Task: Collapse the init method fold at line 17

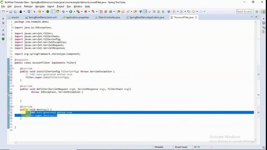Action: pos(13,68)
